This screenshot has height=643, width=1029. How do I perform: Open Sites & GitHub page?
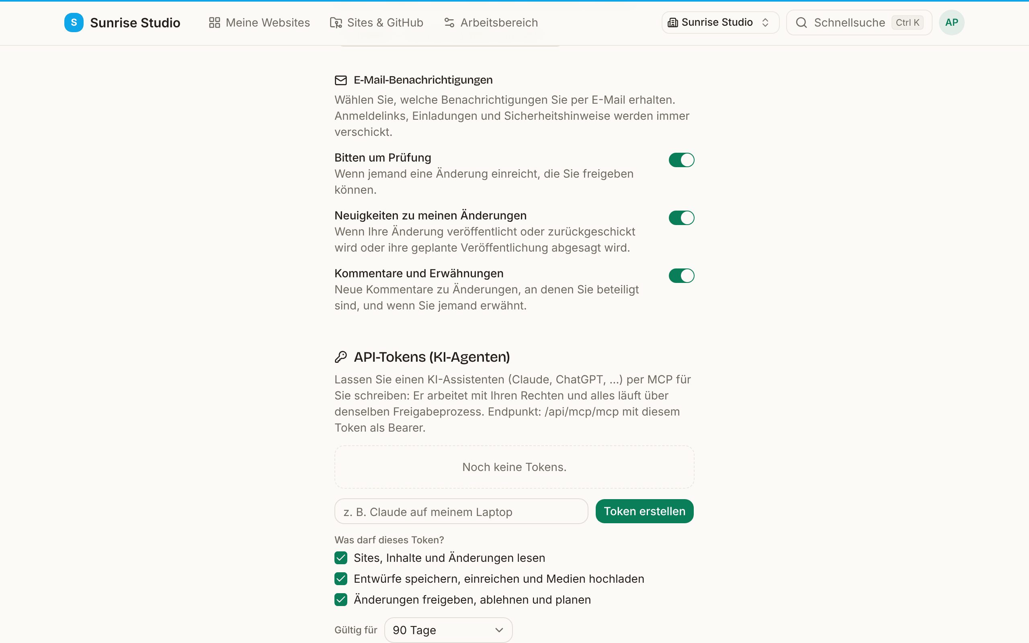point(376,23)
